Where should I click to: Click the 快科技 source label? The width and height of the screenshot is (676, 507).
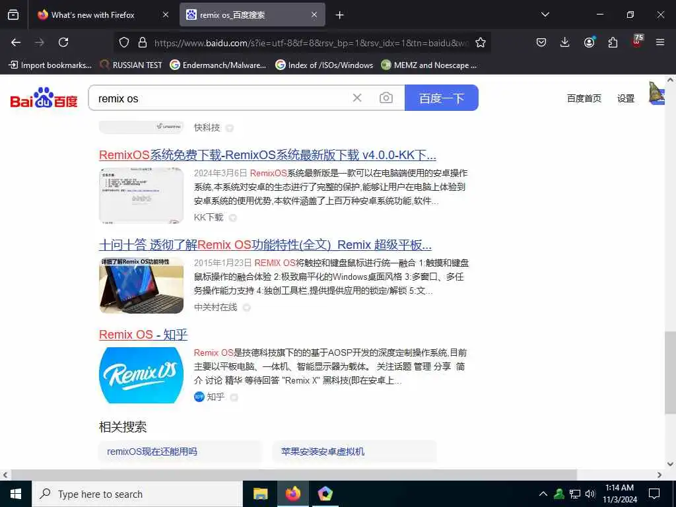point(207,127)
